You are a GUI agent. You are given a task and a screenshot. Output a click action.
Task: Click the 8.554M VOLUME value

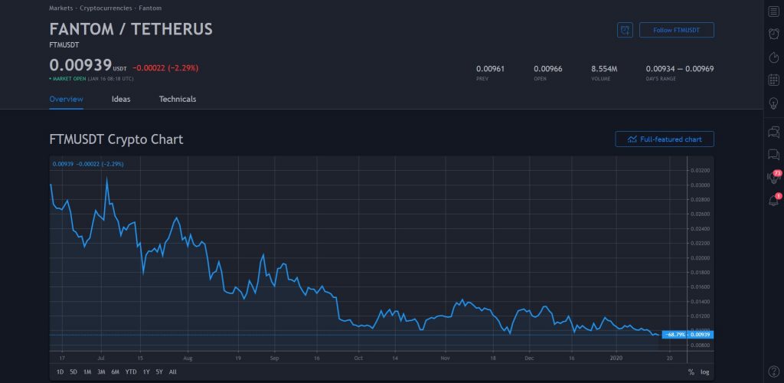tap(604, 69)
